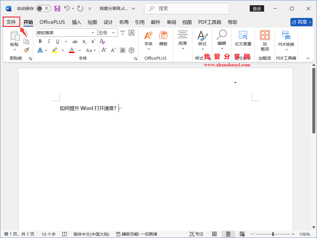Apply strikethrough formatting
The image size is (317, 238).
point(75,41)
